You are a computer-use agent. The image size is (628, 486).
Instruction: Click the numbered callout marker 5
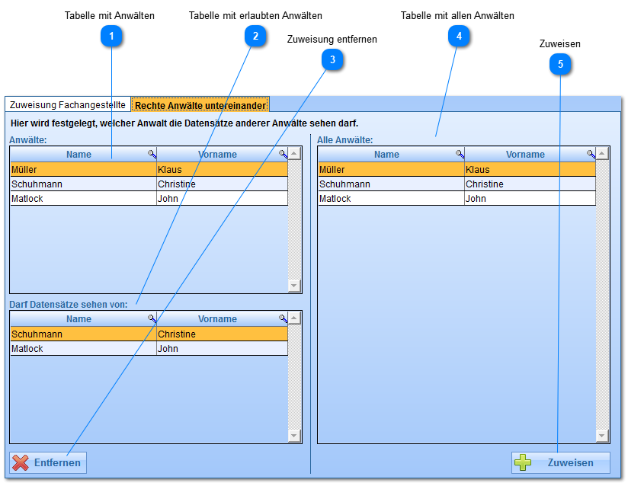coord(560,65)
